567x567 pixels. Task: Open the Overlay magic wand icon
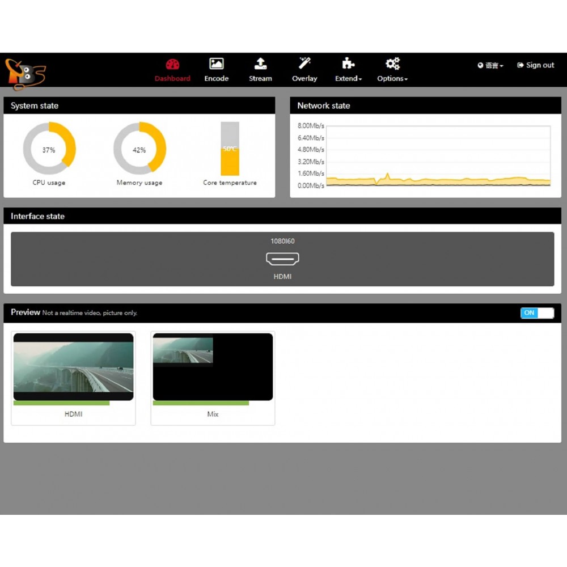[304, 64]
